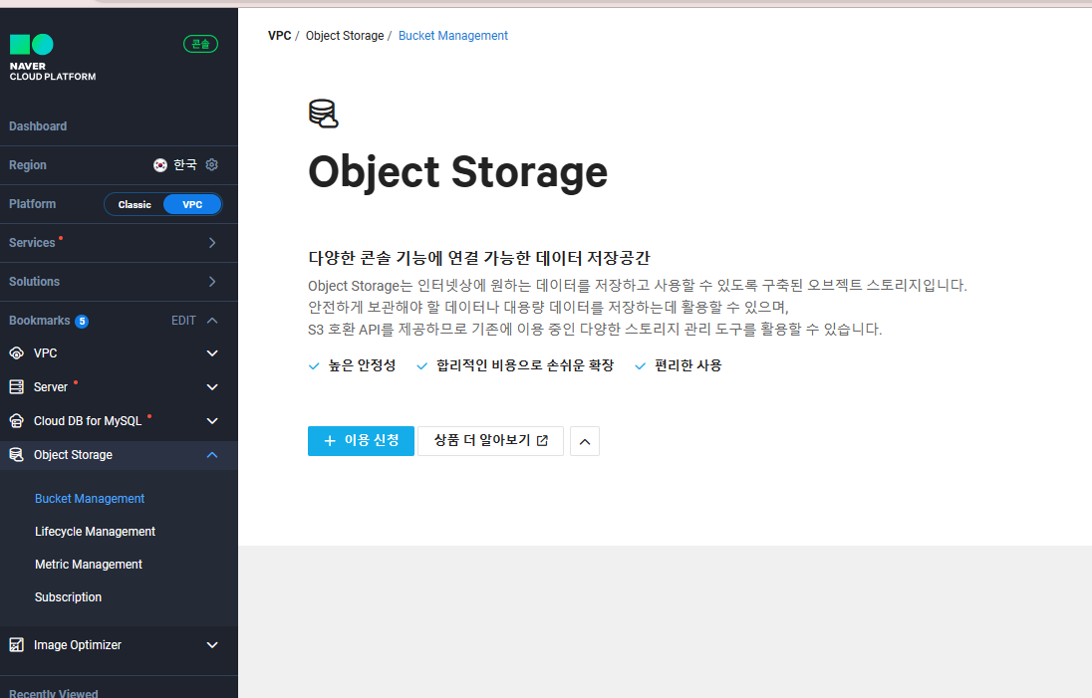This screenshot has width=1092, height=698.
Task: Click the Server bookmark icon
Action: 17,387
